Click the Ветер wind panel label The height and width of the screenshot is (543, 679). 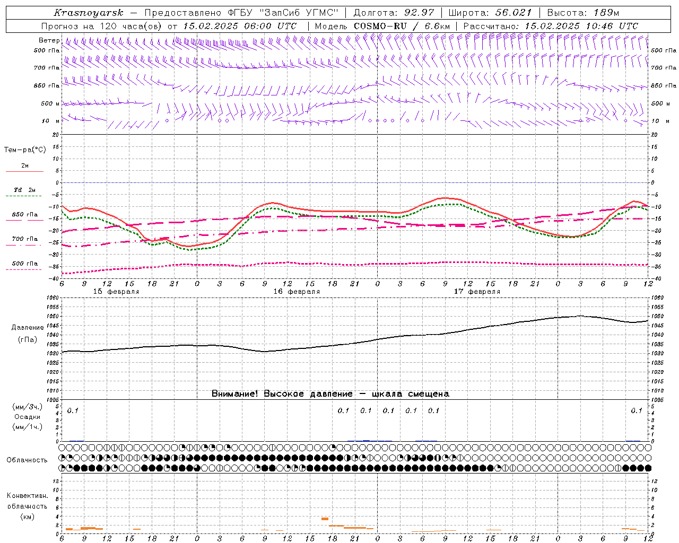[49, 40]
